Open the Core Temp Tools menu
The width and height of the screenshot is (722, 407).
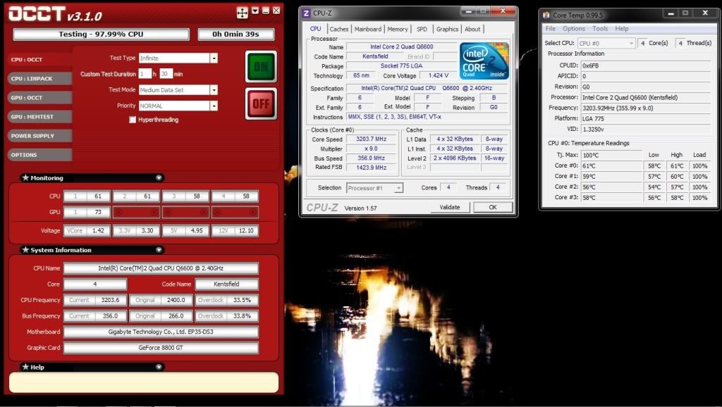tap(600, 28)
